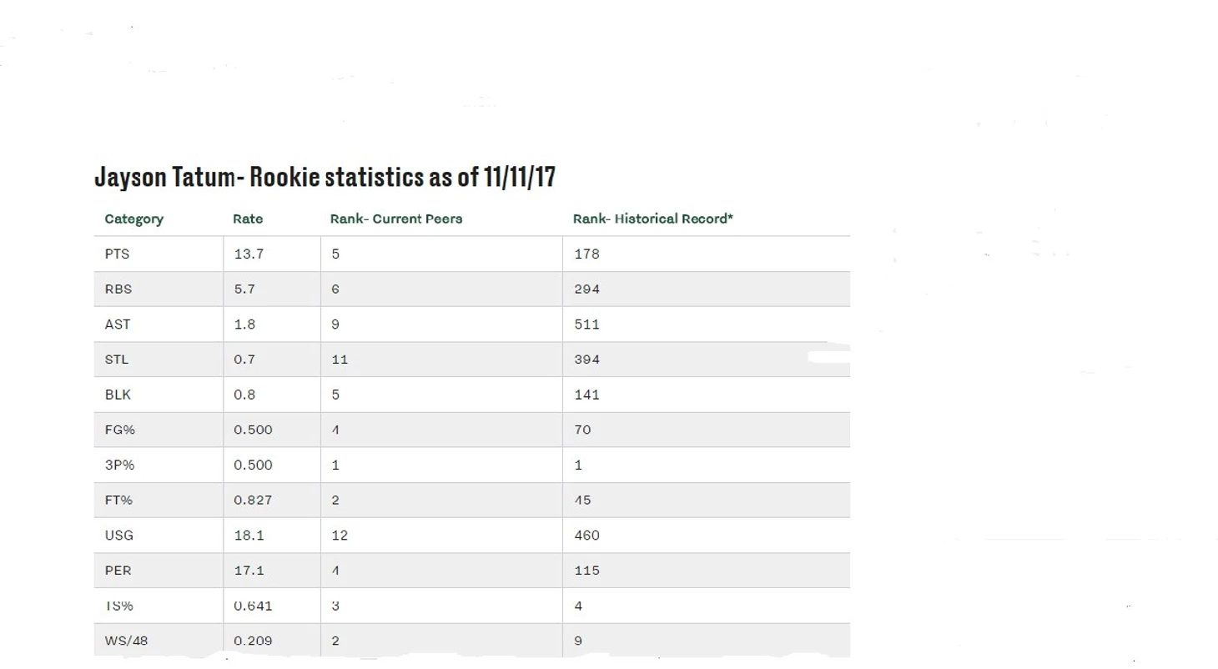Click the BLK historical rank '141'
The height and width of the screenshot is (669, 1218).
click(586, 395)
